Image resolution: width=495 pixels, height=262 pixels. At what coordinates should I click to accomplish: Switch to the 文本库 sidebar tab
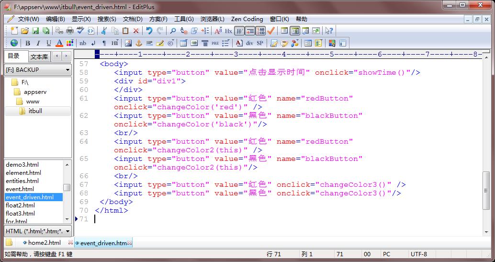point(39,57)
